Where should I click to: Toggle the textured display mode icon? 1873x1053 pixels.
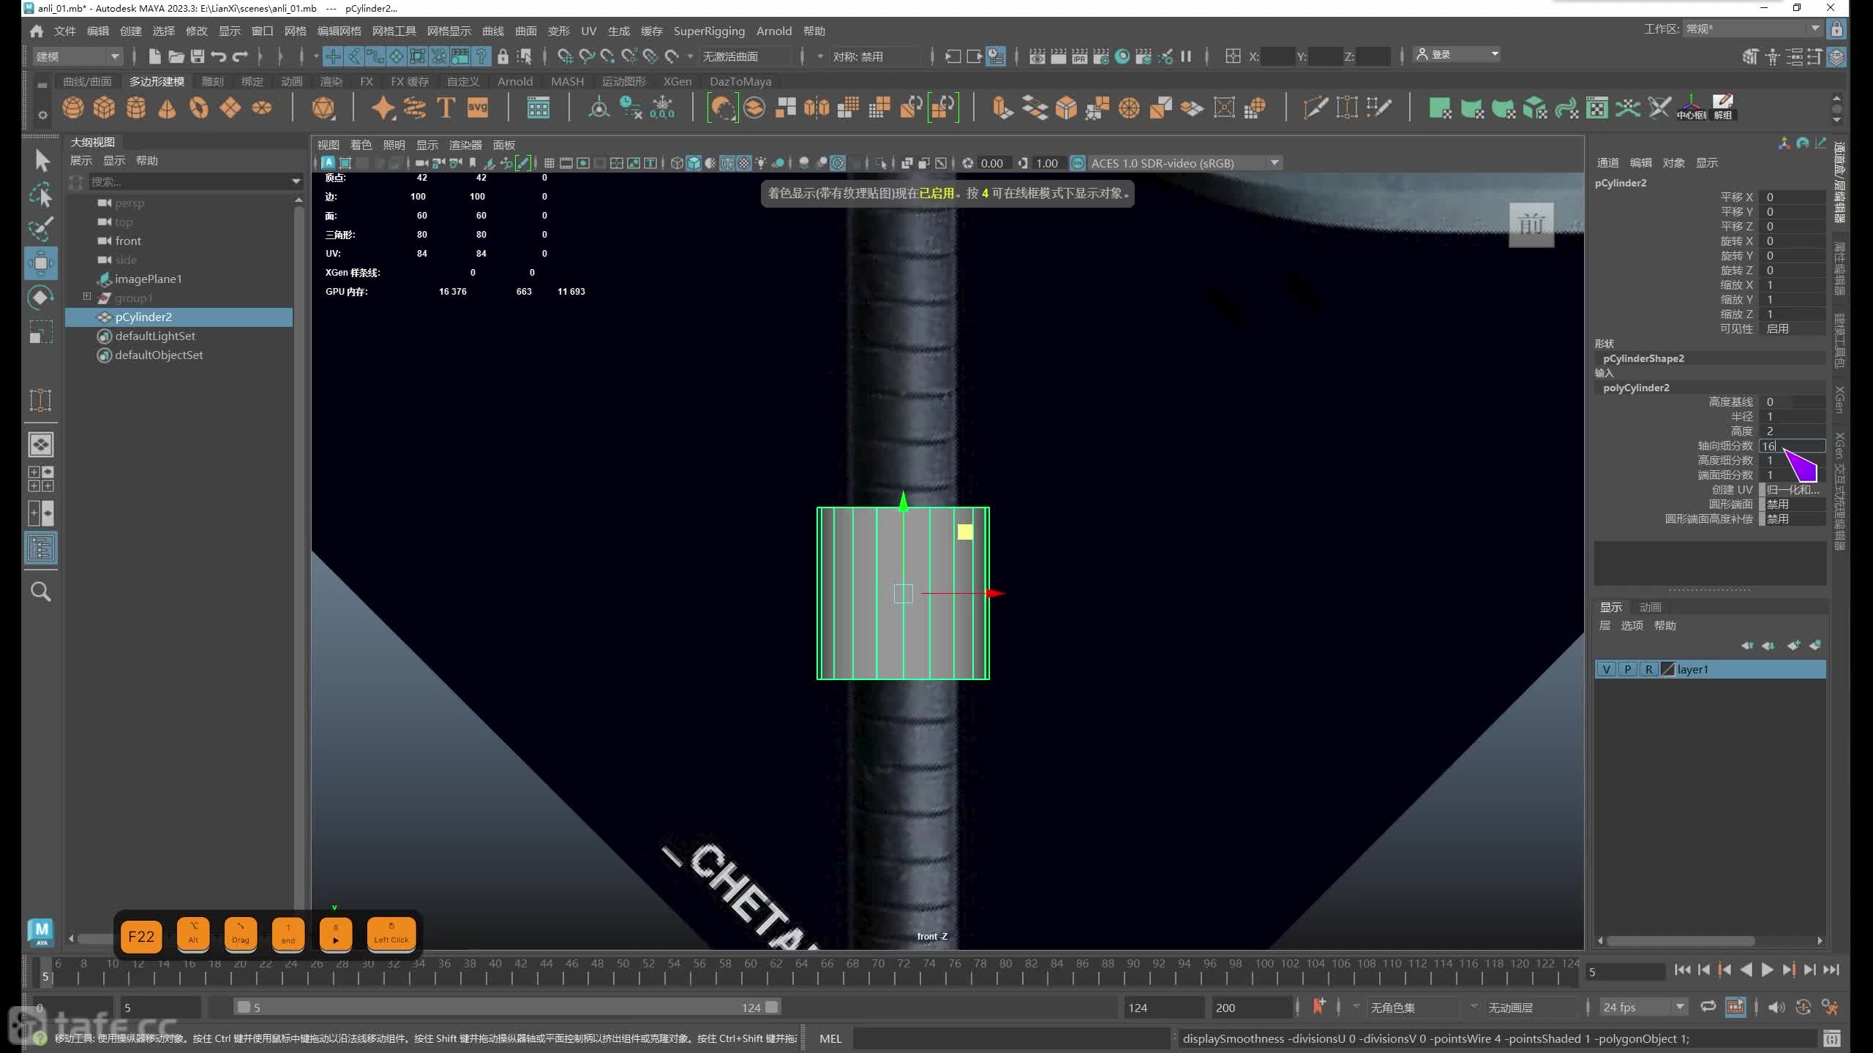pyautogui.click(x=744, y=163)
